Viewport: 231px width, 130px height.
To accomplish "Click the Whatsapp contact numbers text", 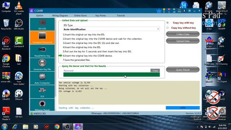I will (x=115, y=113).
